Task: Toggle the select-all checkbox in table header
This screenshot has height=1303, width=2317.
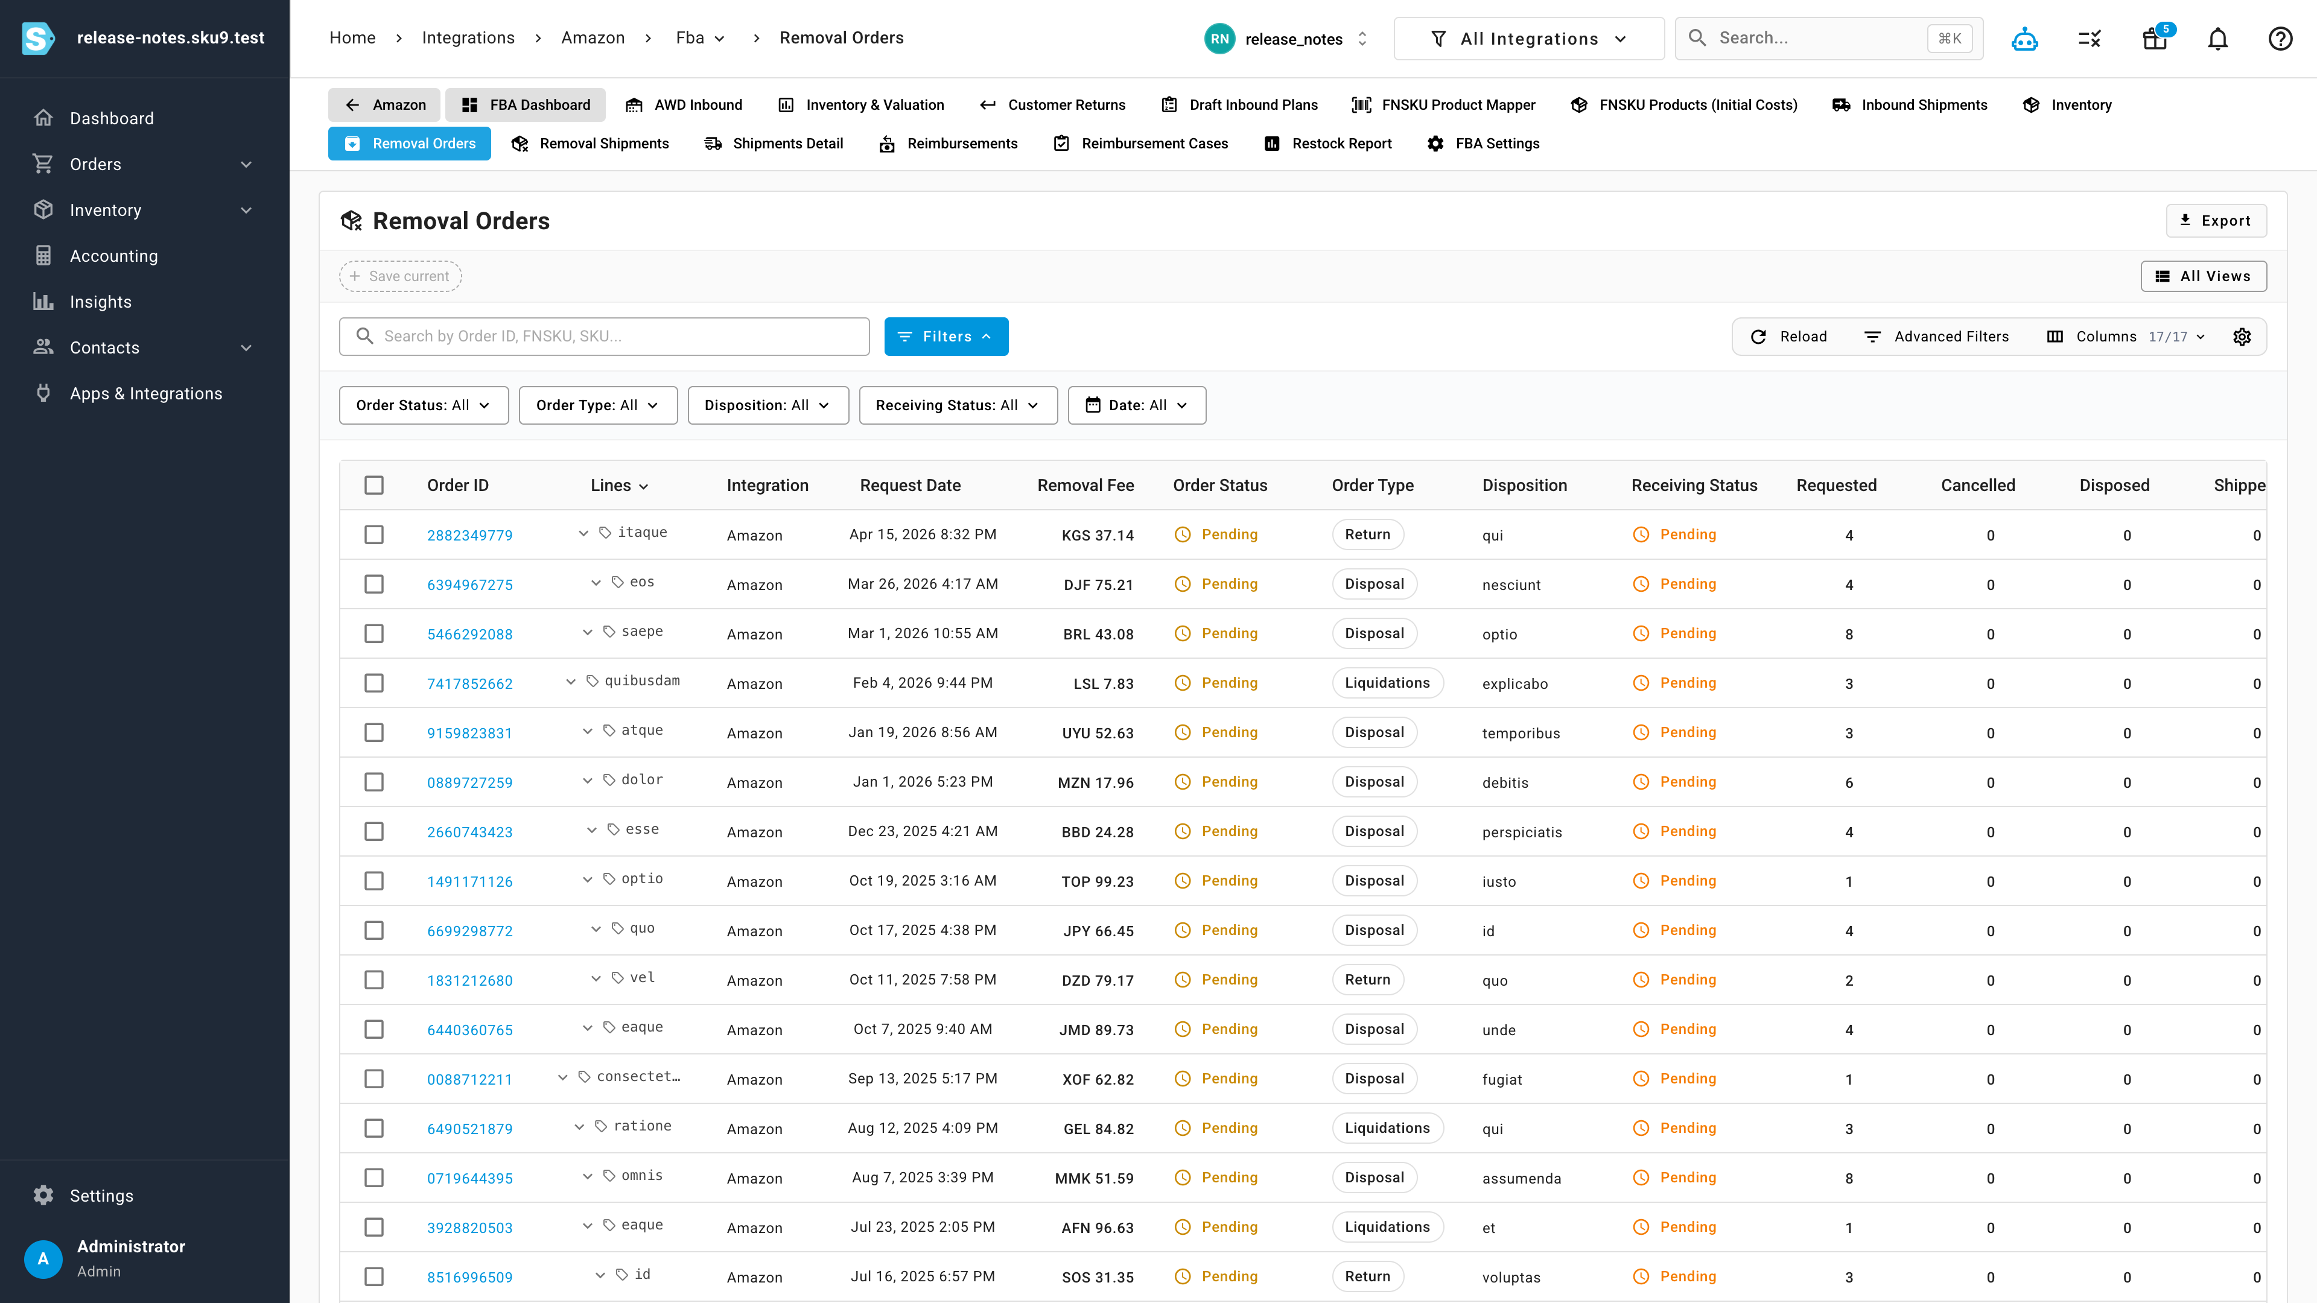Action: coord(374,484)
